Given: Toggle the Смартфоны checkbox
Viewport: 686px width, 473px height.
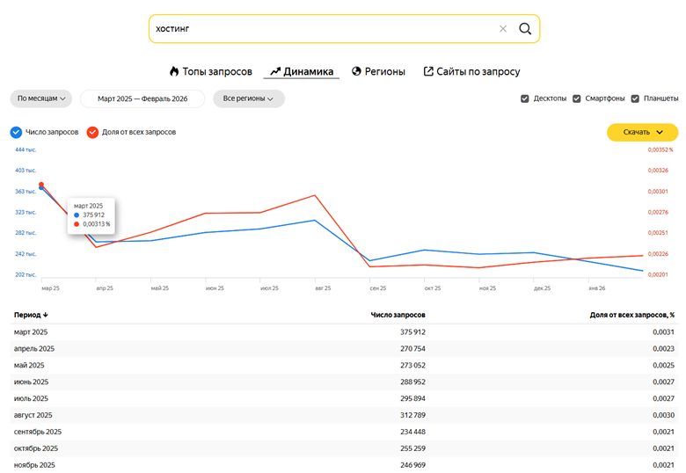Looking at the screenshot, I should (x=577, y=98).
